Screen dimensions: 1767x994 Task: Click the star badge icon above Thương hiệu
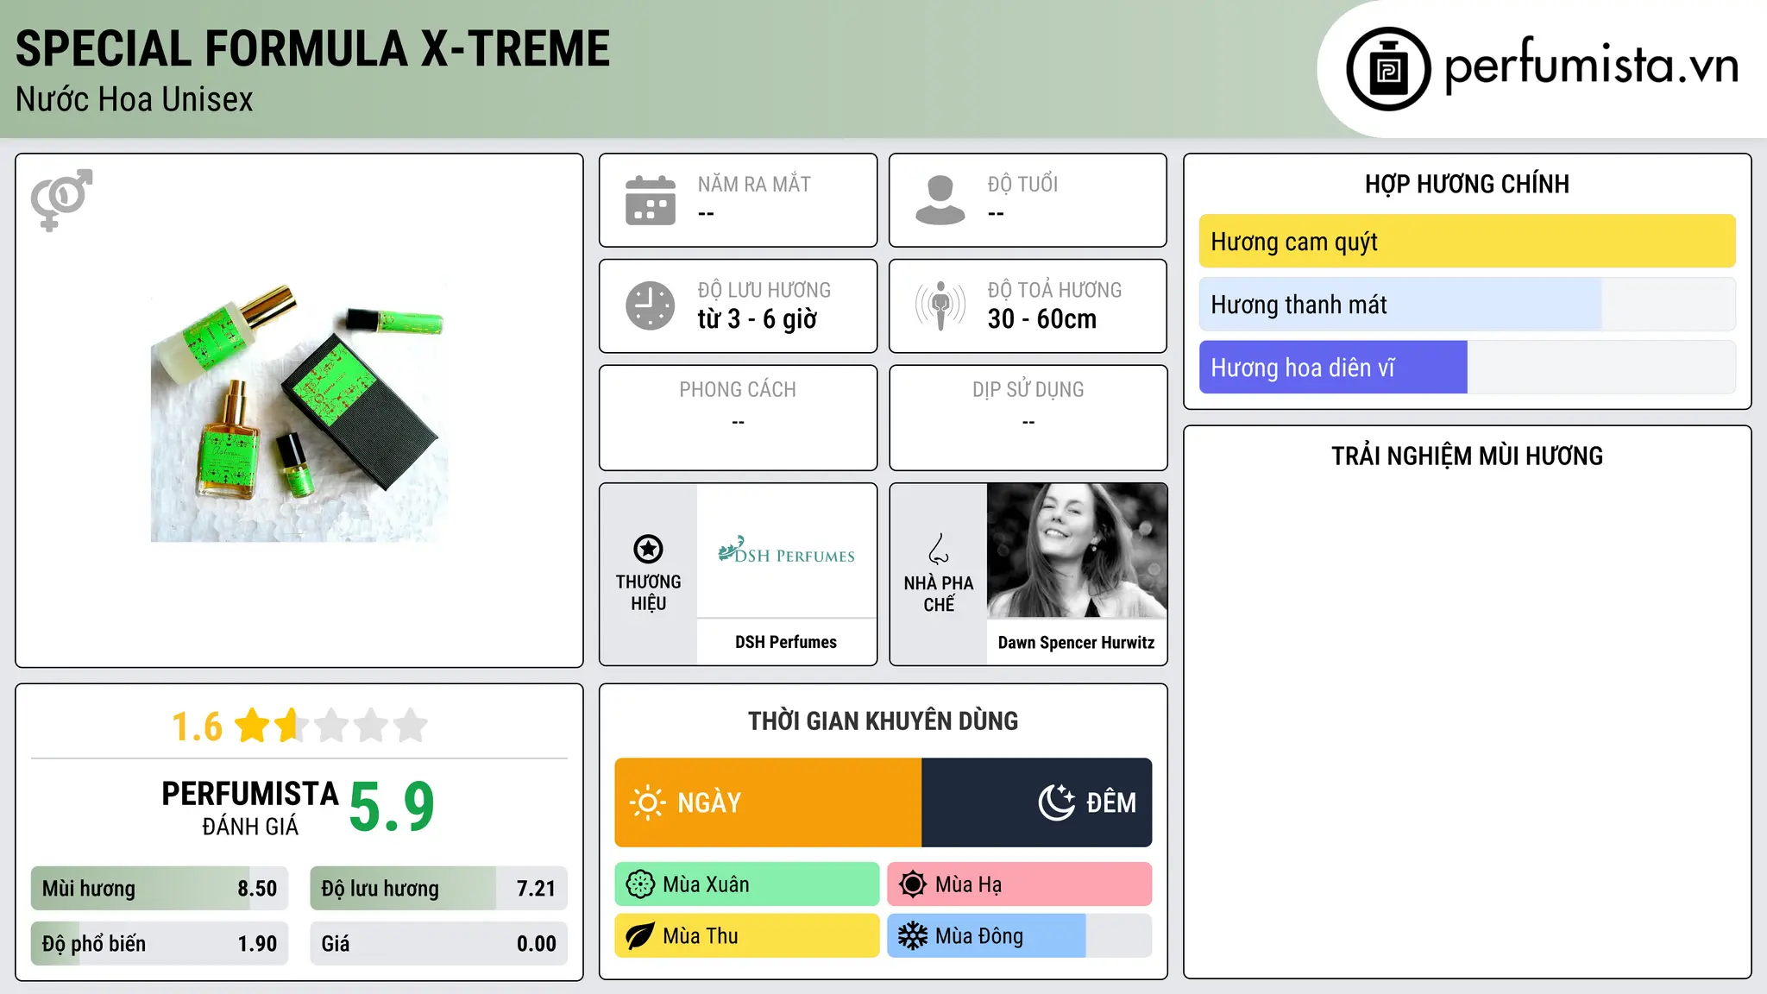[648, 549]
